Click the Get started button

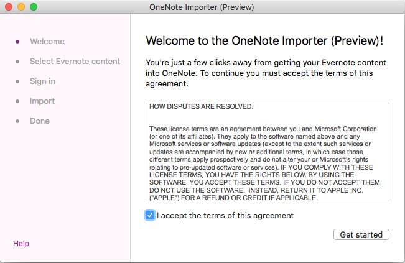[361, 234]
